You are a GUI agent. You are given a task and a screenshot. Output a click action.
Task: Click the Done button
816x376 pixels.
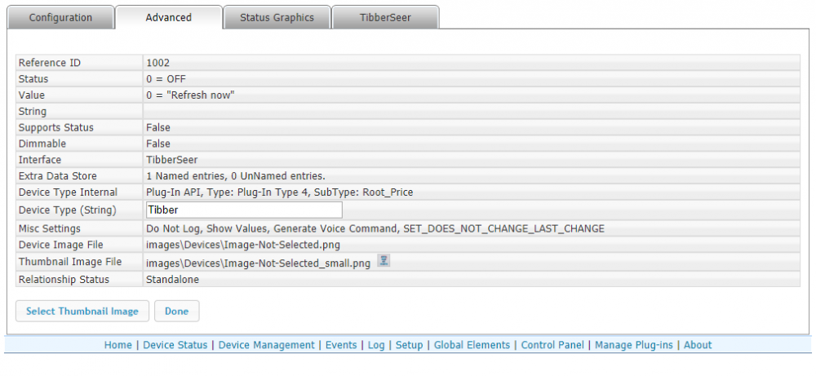[176, 311]
